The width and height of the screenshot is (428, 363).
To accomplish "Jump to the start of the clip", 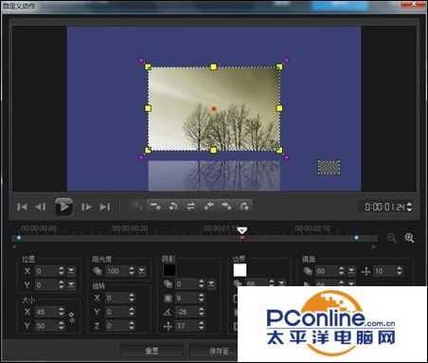I will 22,207.
